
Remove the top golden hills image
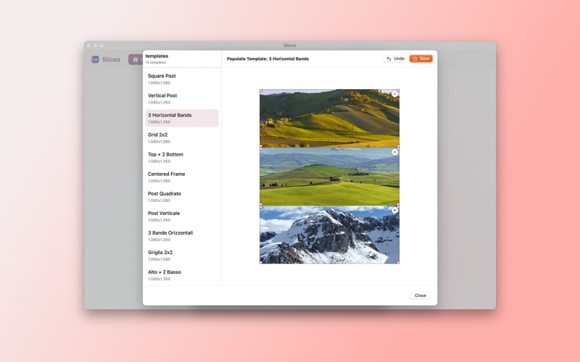(394, 94)
